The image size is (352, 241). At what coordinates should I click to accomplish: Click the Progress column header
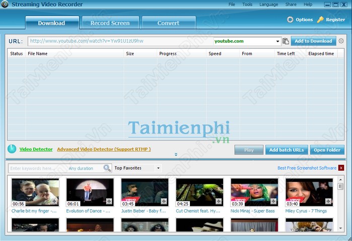click(x=181, y=54)
